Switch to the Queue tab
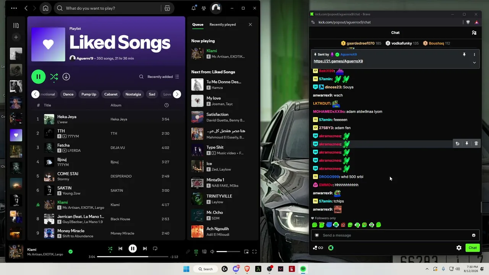489x275 pixels. 198,24
